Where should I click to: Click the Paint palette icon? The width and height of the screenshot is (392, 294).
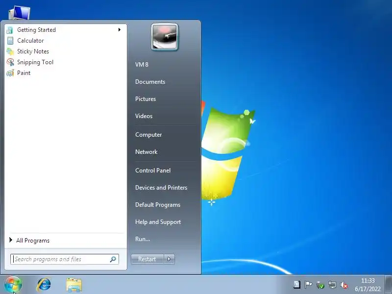coord(10,73)
